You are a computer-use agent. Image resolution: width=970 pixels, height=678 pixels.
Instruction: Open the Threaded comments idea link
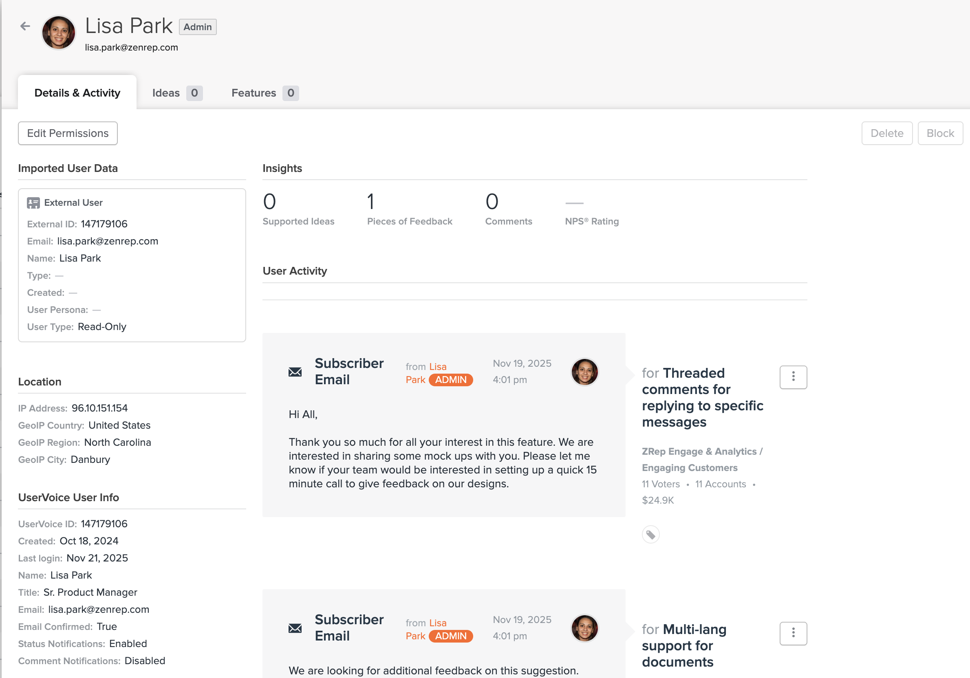702,398
